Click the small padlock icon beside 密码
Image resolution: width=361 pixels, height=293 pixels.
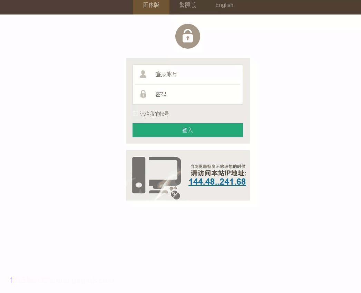point(143,94)
